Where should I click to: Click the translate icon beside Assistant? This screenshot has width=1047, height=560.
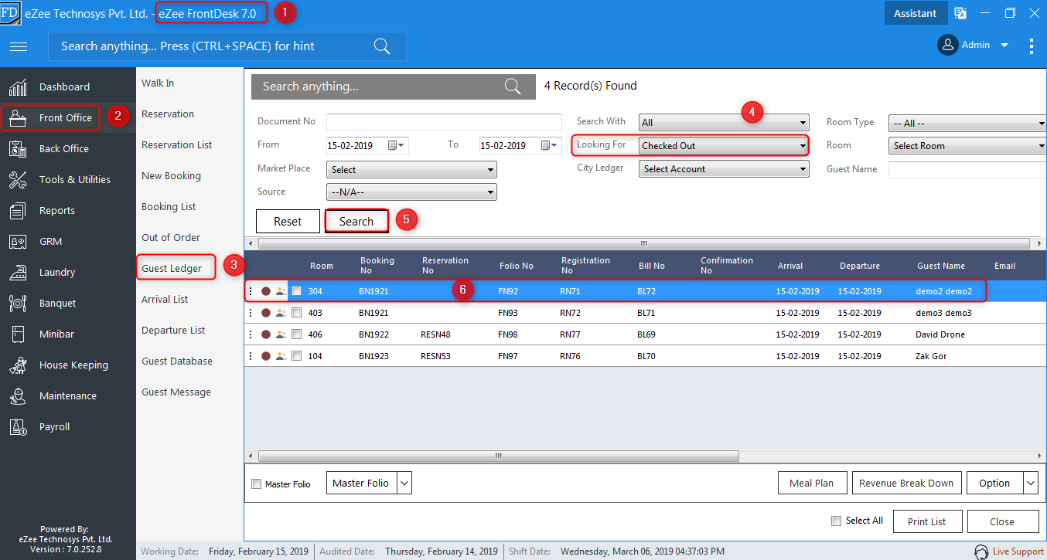pos(960,13)
